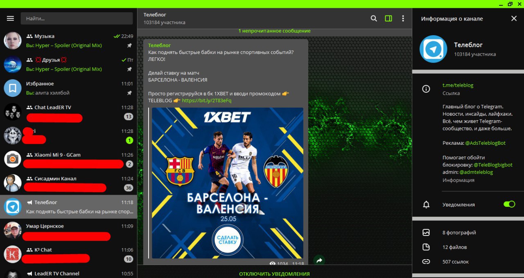Click the Телеблог title in chat header
524x278 pixels.
coord(155,15)
